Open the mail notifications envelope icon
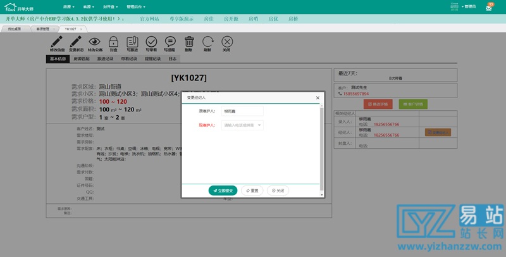Viewport: 506px width, 257px height. pyautogui.click(x=489, y=8)
